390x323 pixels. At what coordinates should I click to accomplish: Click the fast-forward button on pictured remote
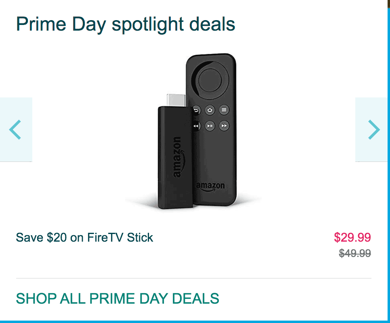pyautogui.click(x=224, y=126)
